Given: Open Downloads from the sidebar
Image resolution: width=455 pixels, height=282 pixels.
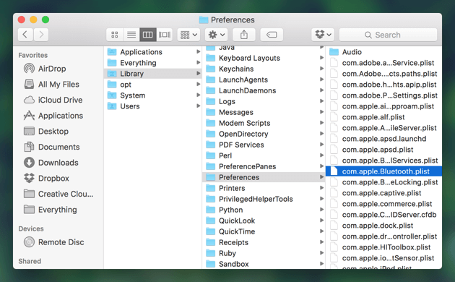Looking at the screenshot, I should (51, 163).
